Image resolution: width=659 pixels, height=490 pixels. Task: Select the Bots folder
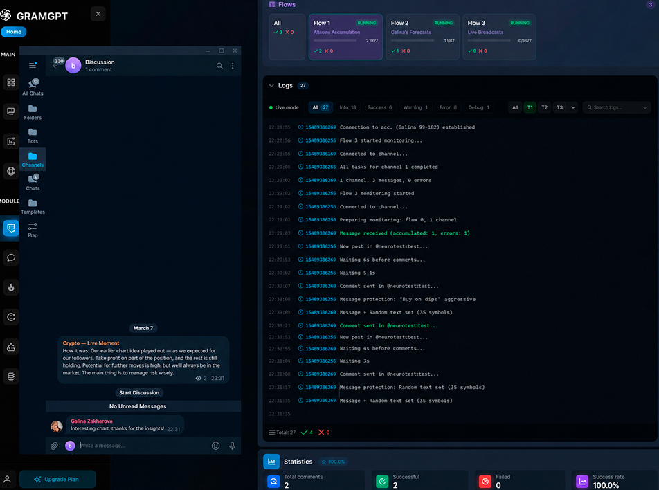[33, 136]
